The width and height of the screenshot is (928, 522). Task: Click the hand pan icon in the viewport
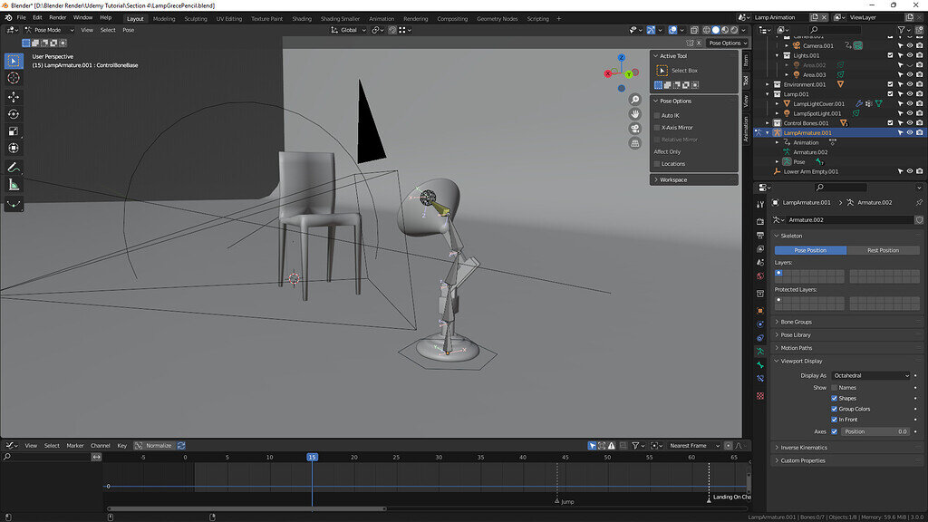634,113
